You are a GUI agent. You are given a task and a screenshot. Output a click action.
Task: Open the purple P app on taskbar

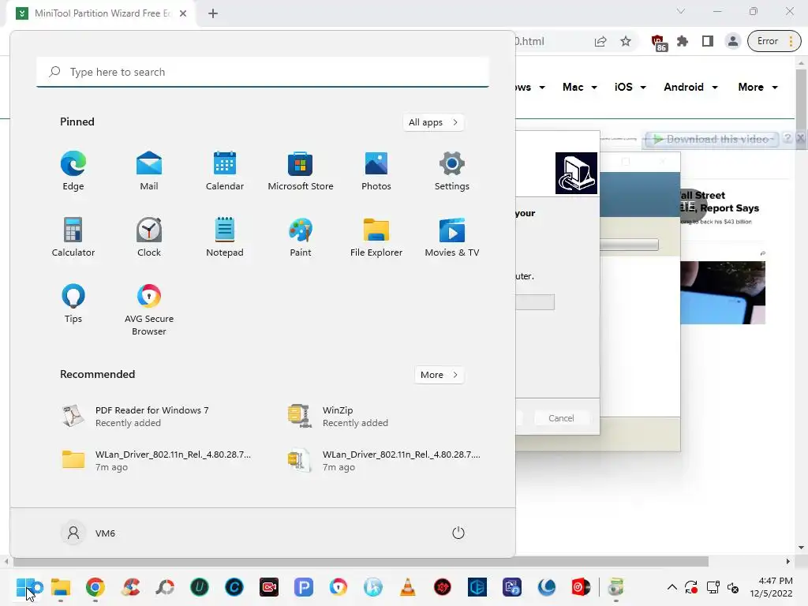point(304,587)
